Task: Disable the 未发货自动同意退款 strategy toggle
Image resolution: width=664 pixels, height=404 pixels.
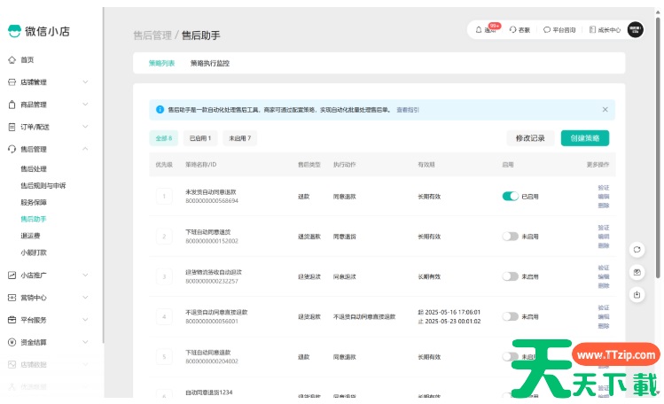Action: tap(510, 196)
